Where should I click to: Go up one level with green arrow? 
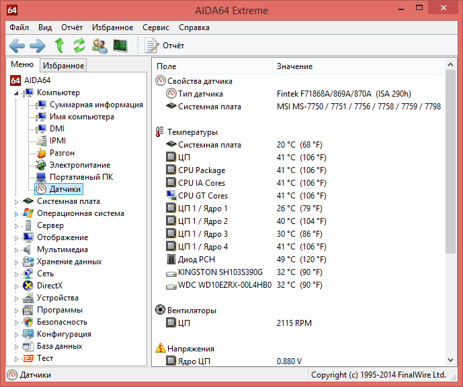tap(59, 46)
